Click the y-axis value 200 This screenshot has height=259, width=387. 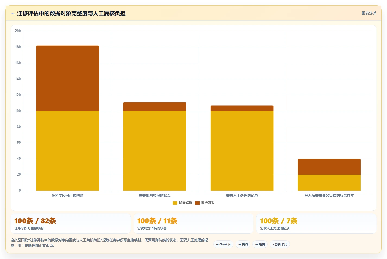click(18, 31)
